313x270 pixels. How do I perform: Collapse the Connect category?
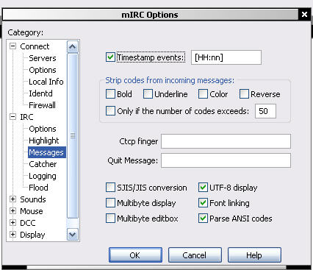12,46
